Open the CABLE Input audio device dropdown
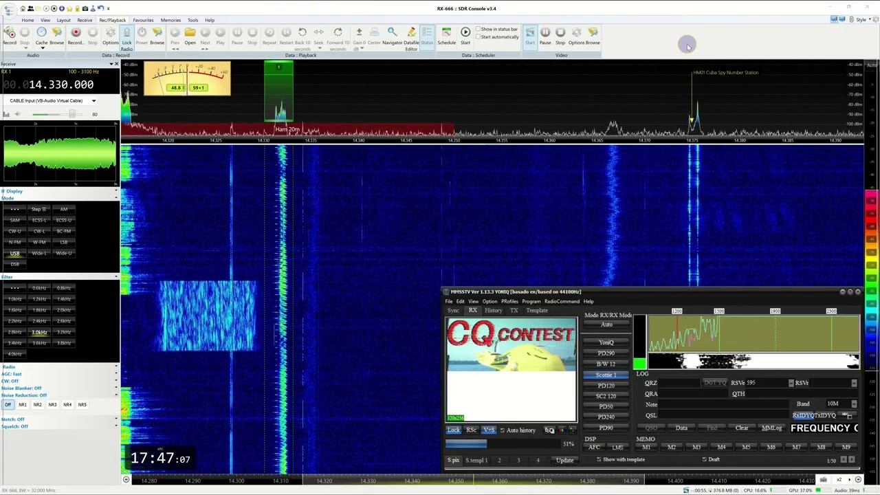Screen dimensions: 880x495 (93, 101)
